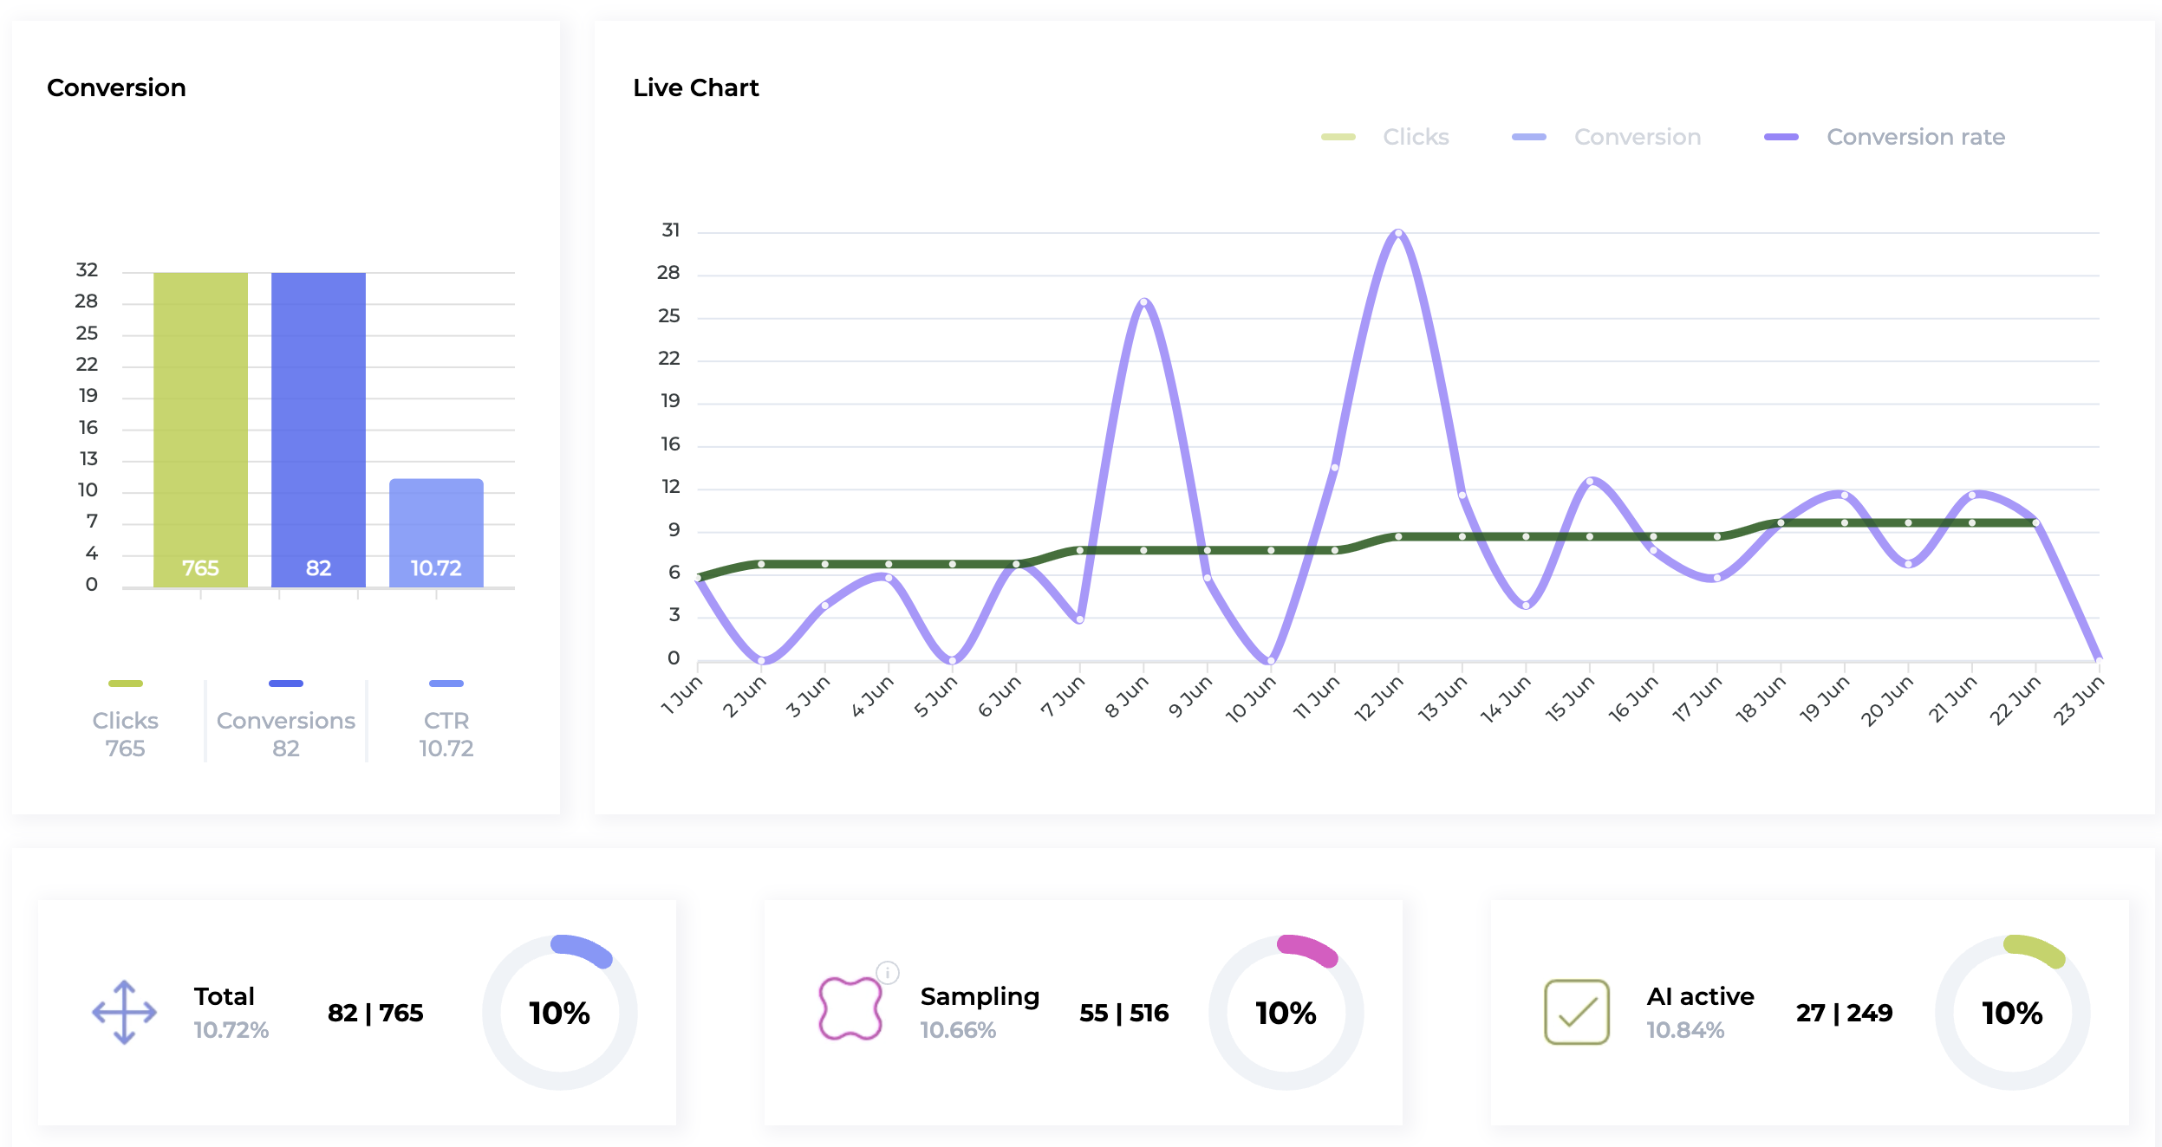The width and height of the screenshot is (2162, 1147).
Task: Select the Clicks 765 legend item
Action: coord(126,732)
